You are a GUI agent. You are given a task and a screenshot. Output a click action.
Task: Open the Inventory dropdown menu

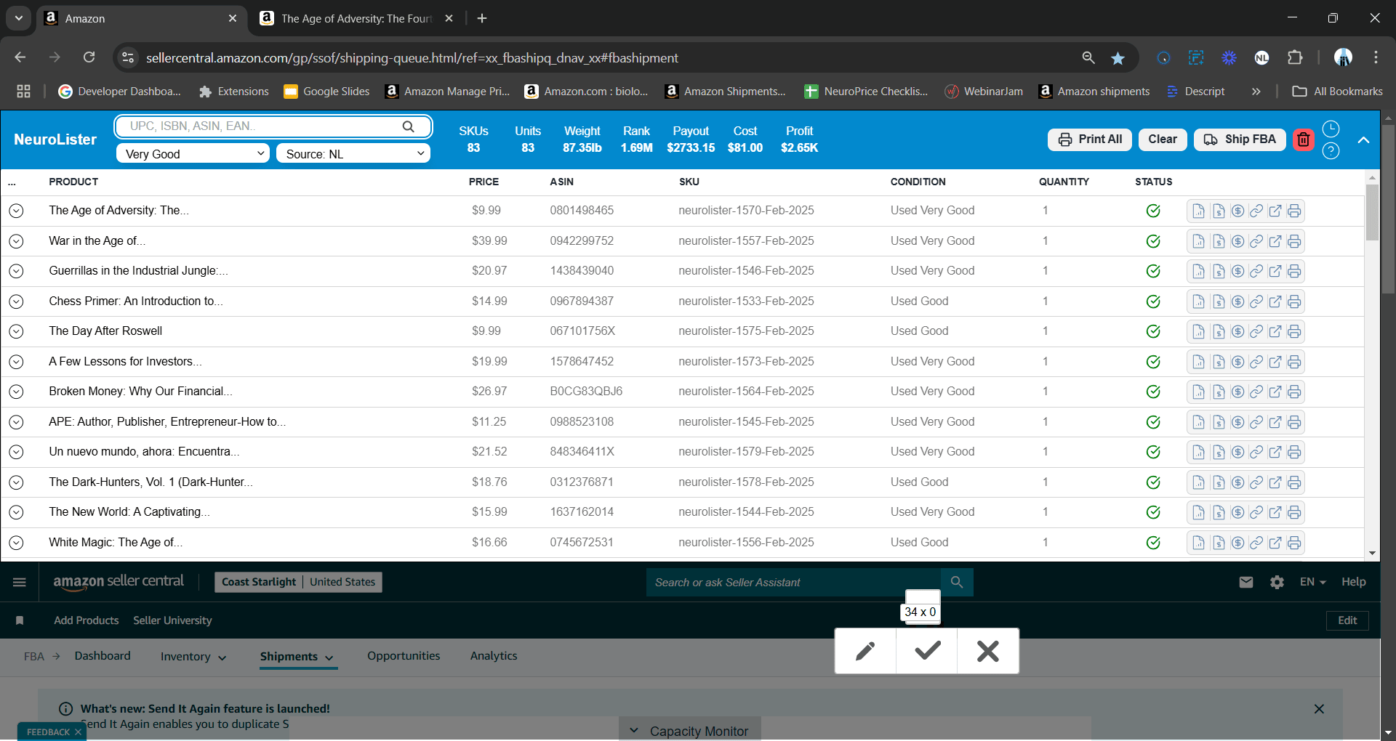[193, 657]
